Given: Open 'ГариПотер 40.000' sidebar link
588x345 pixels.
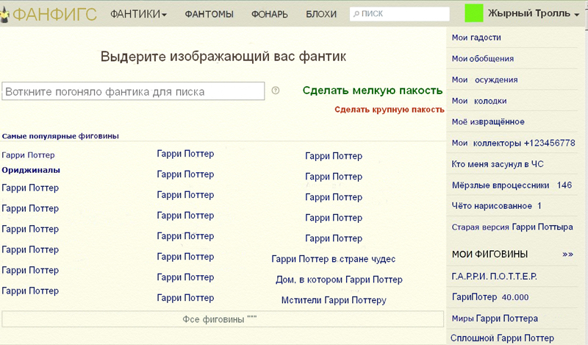Looking at the screenshot, I should [490, 297].
